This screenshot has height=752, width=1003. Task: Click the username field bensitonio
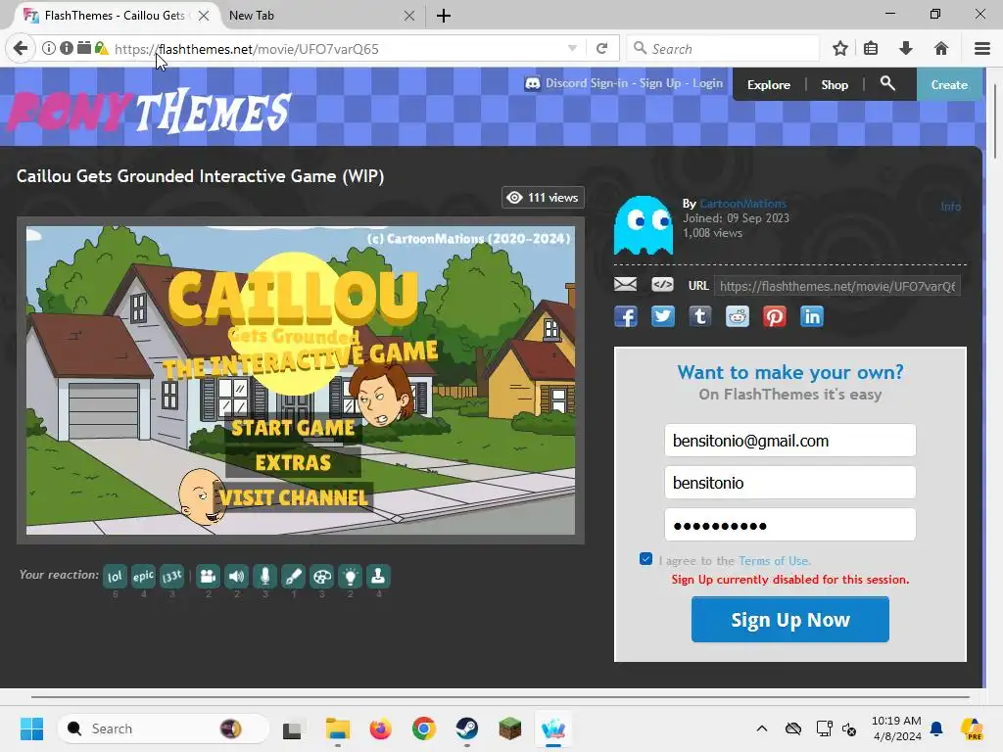coord(790,482)
